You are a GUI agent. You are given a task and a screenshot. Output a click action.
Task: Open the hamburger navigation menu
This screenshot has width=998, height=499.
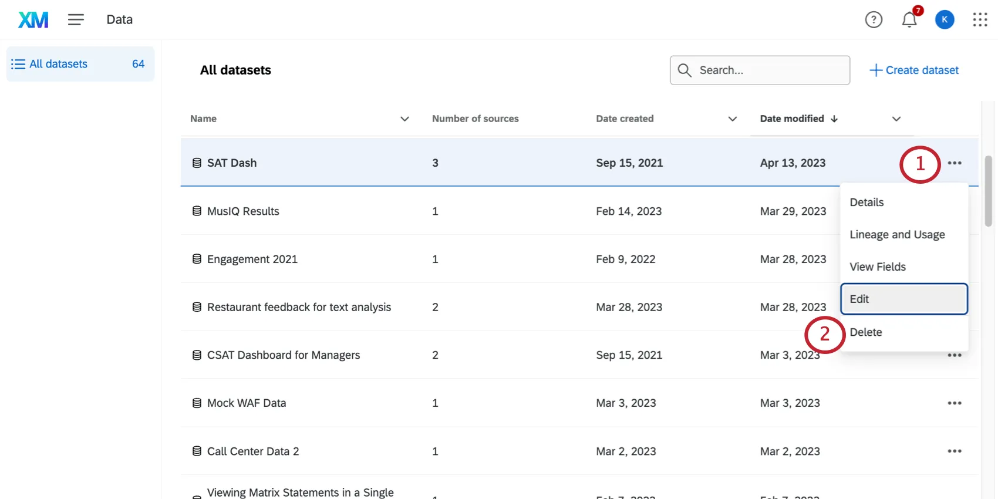[x=76, y=20]
